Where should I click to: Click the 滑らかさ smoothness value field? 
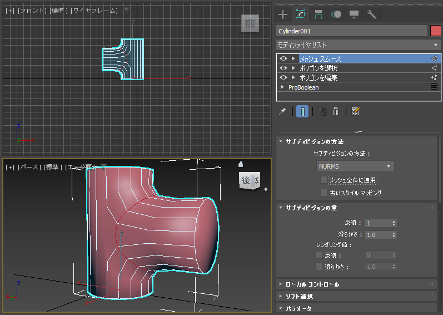pyautogui.click(x=378, y=235)
